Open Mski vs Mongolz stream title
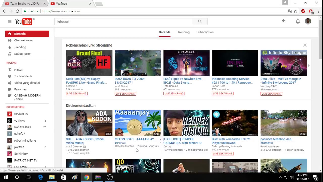 tap(281, 81)
